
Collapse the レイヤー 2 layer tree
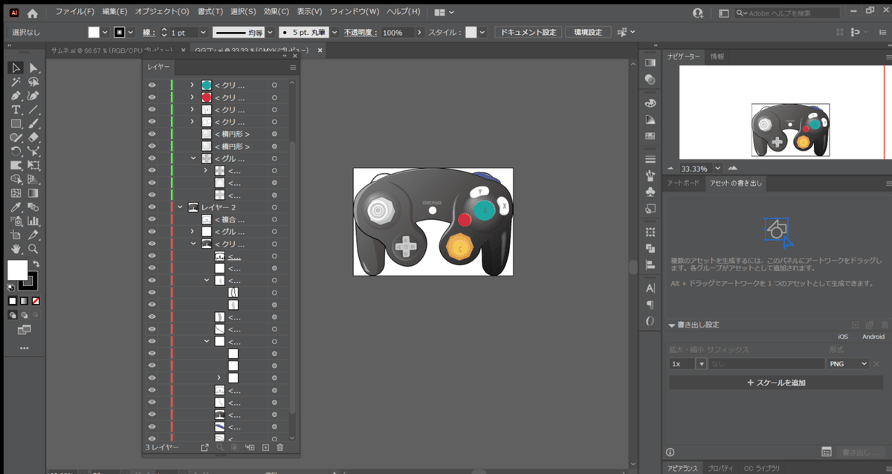pyautogui.click(x=180, y=207)
